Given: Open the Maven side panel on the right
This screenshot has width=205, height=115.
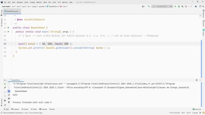Looking at the screenshot, I should tap(204, 23).
